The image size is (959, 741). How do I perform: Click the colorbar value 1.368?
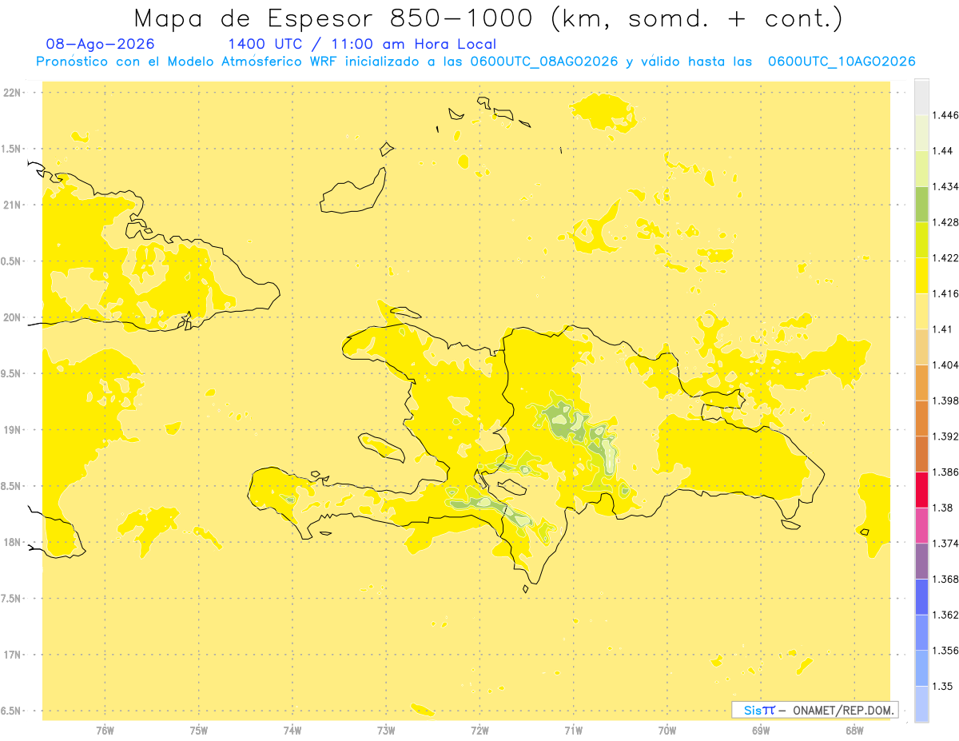(945, 580)
